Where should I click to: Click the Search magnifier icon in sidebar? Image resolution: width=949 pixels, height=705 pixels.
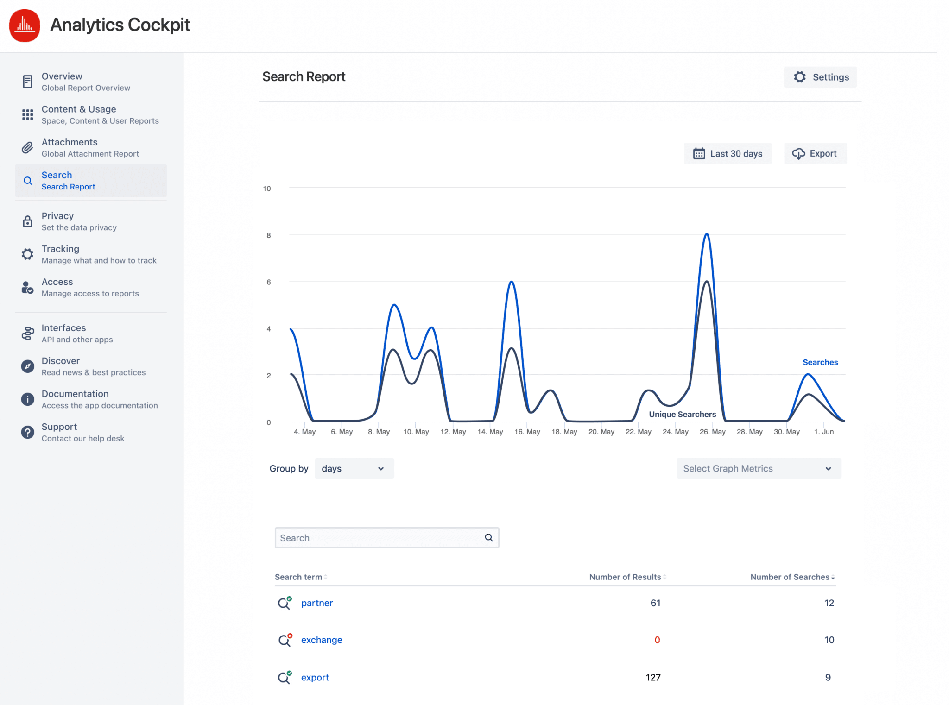tap(27, 181)
